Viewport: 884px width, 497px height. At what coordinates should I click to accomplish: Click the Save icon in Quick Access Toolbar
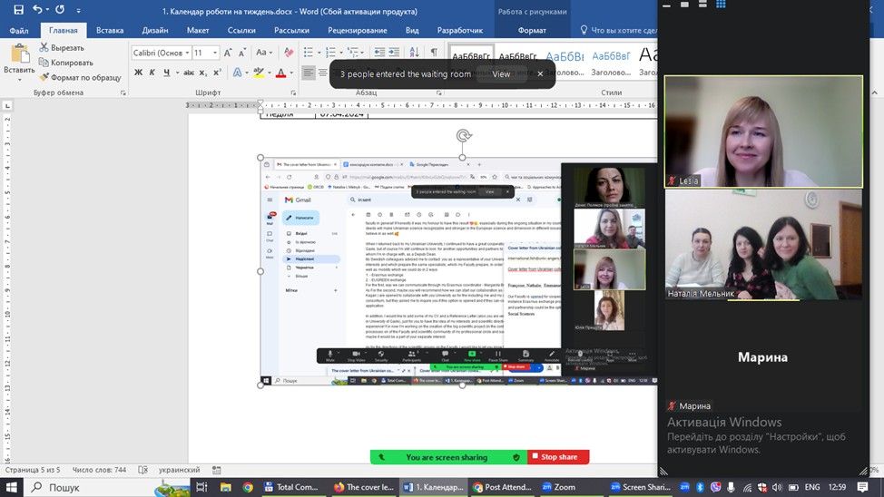tap(16, 11)
